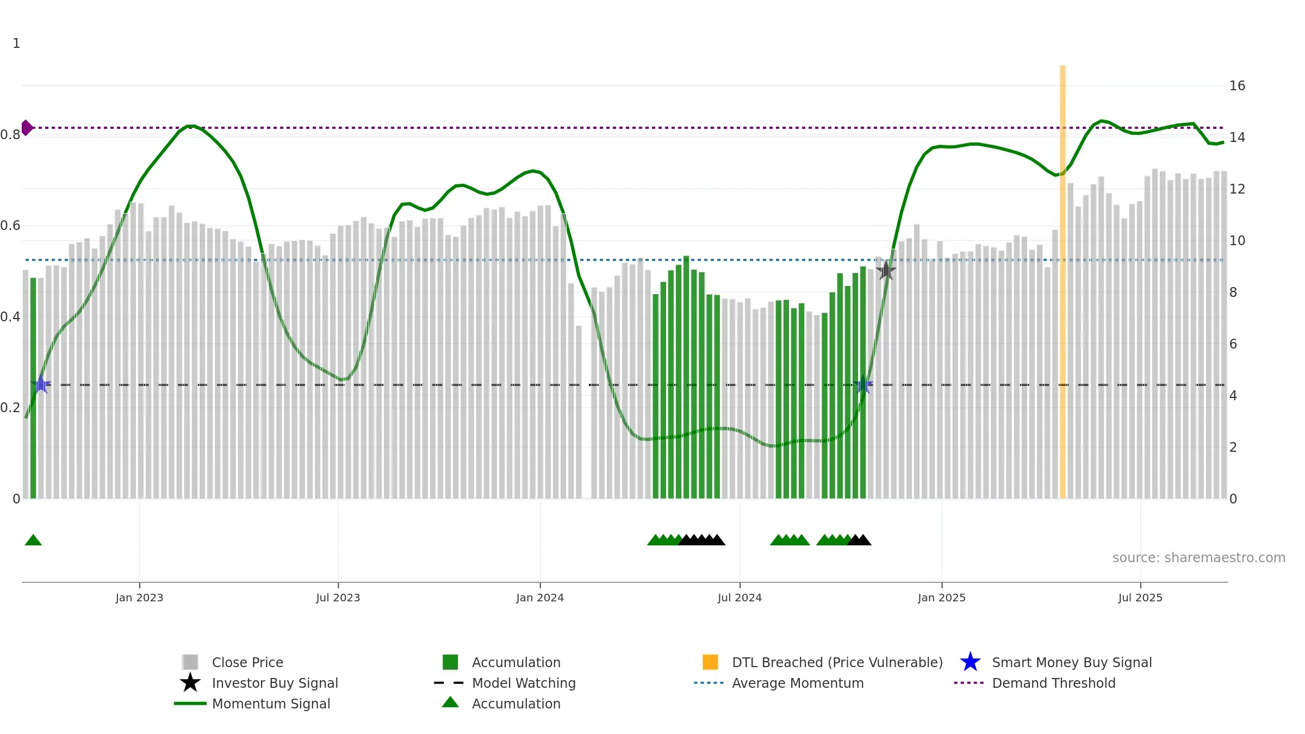Toggle the Model Watching legend entry

pos(505,683)
